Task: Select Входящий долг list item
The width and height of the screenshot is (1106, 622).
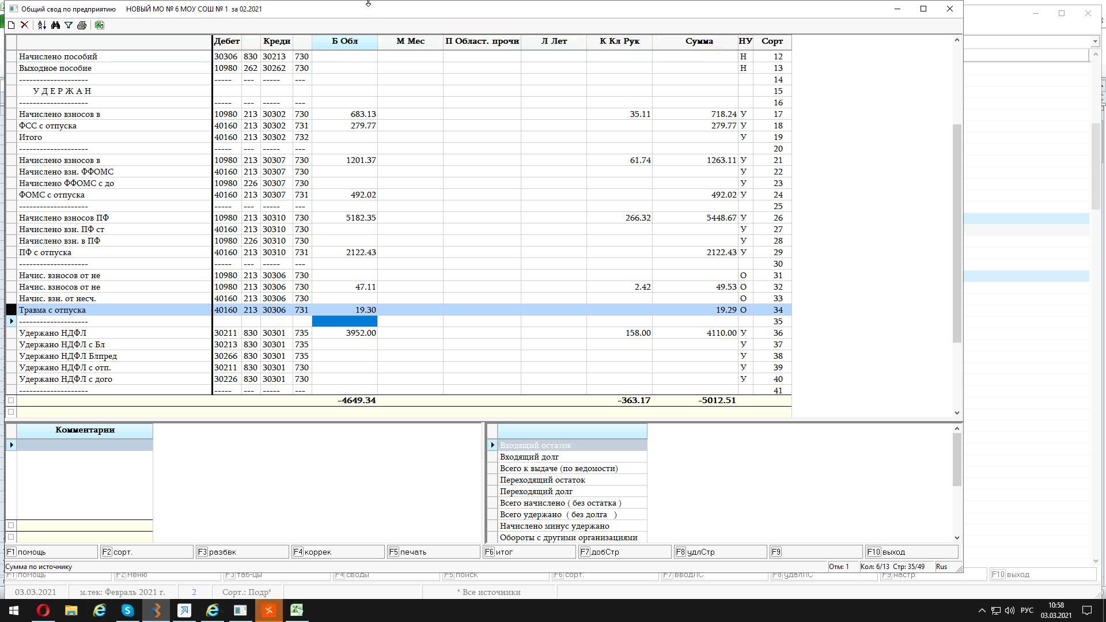Action: click(x=572, y=457)
